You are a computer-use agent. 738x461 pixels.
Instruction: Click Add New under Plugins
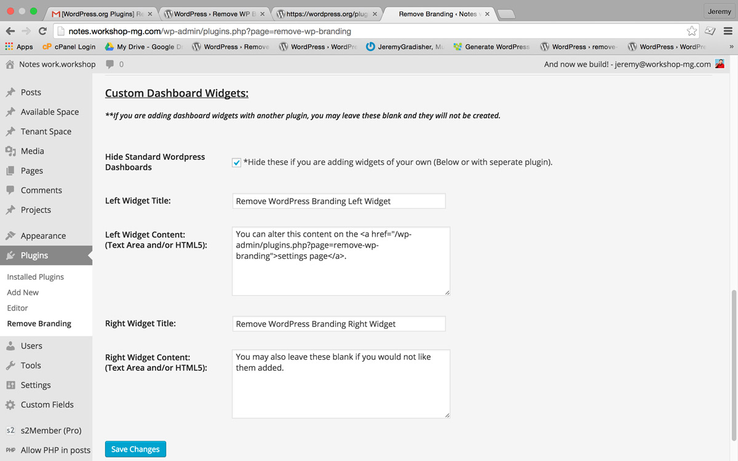(23, 293)
